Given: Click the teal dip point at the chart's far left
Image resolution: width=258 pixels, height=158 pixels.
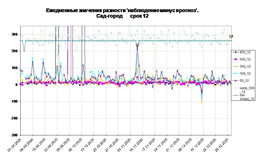Looking at the screenshot, I should (x=24, y=51).
